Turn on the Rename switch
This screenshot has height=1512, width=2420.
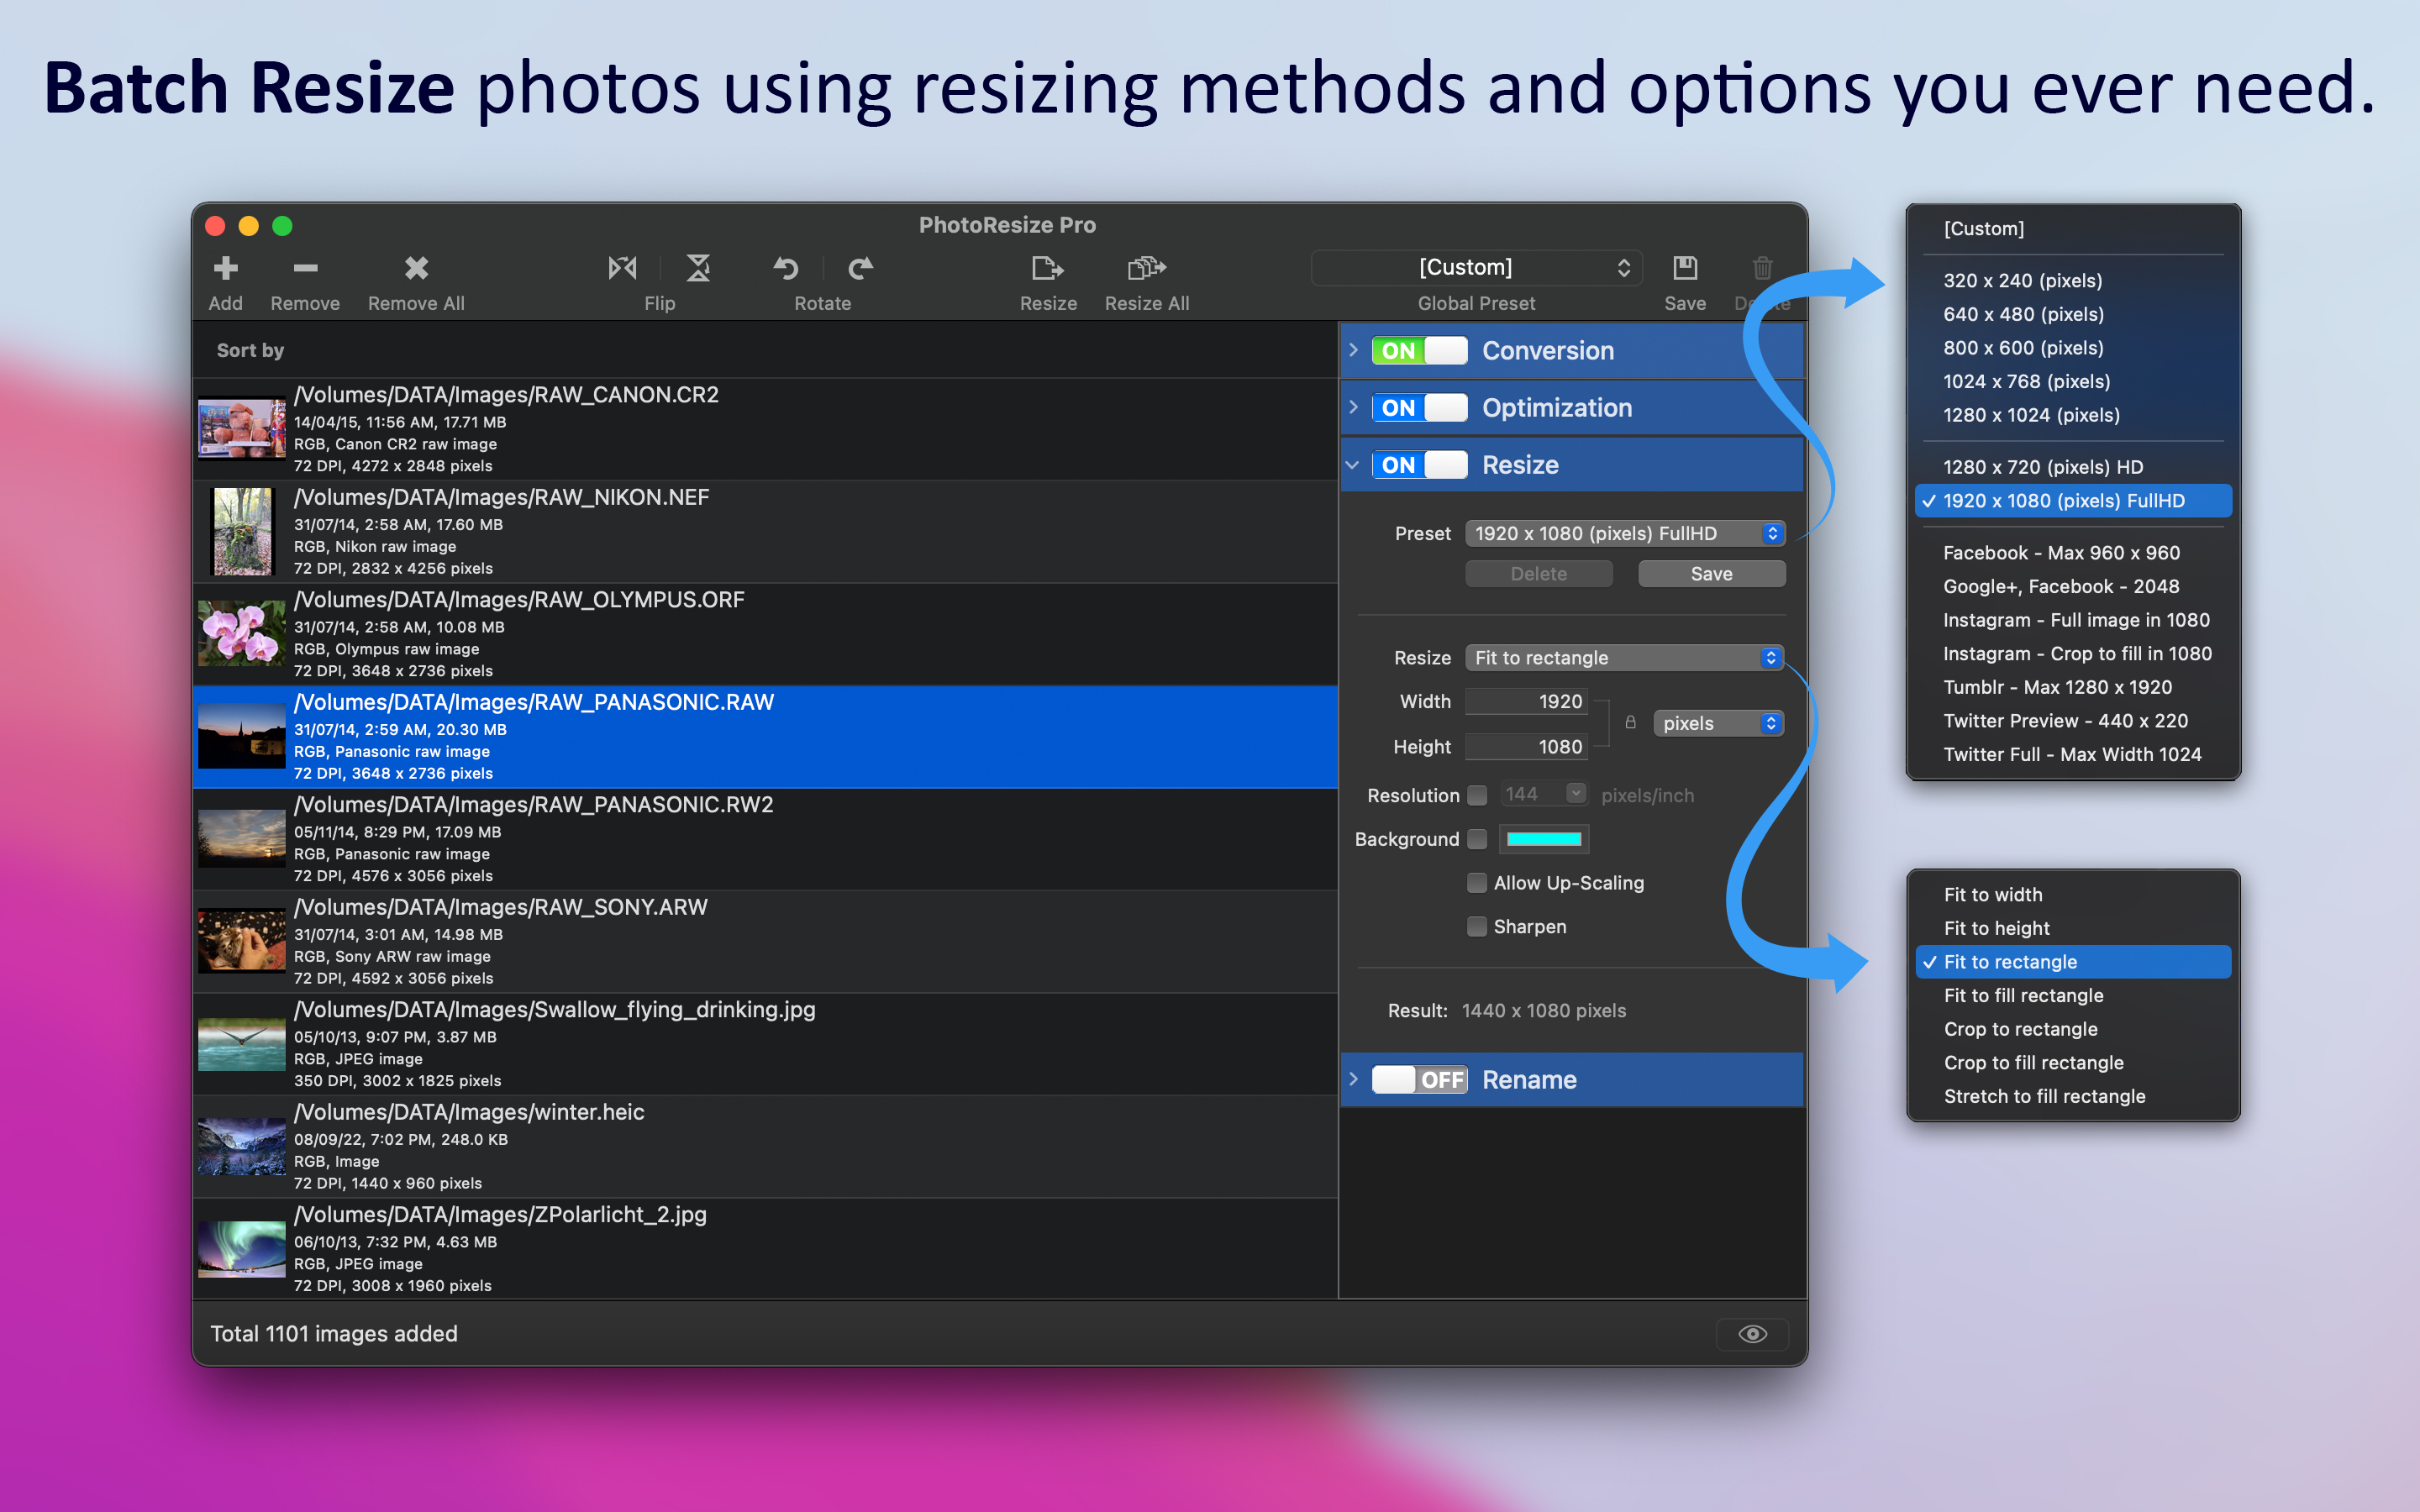point(1419,1080)
